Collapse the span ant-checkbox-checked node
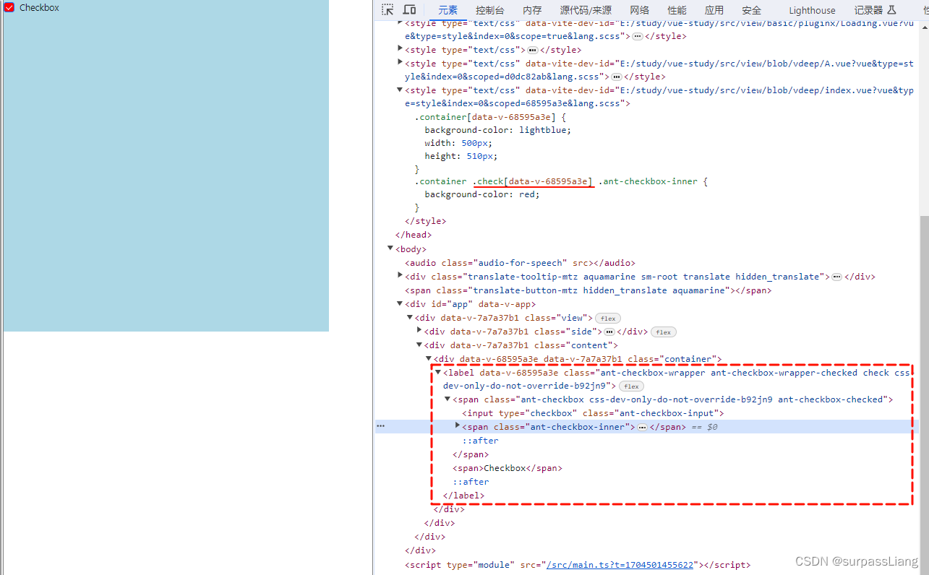 tap(448, 399)
